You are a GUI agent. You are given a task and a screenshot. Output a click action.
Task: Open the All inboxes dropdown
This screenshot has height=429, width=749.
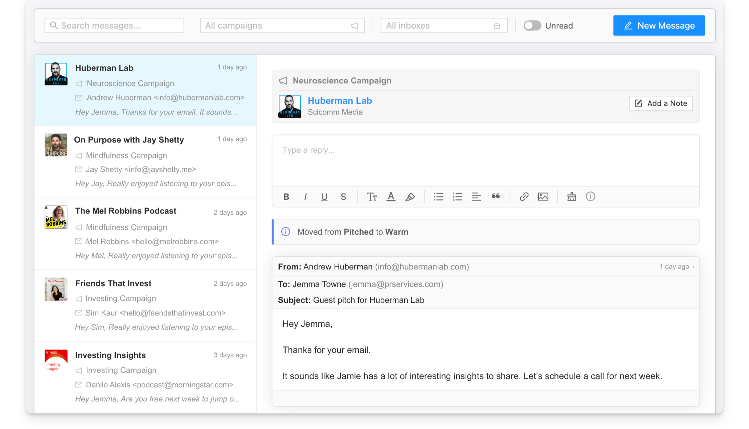444,25
